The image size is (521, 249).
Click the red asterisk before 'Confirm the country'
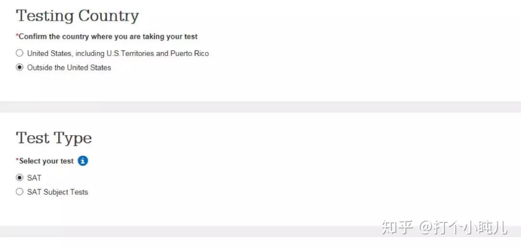pyautogui.click(x=17, y=36)
